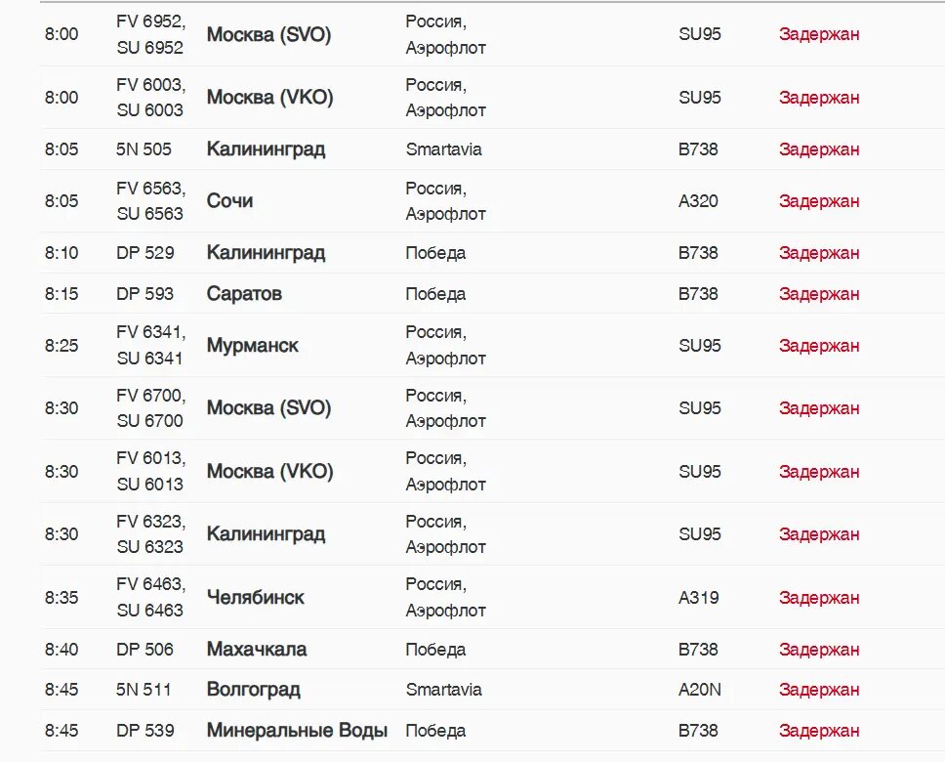Viewport: 945px width, 762px height.
Task: Click Минеральные Воды destination
Action: pos(297,731)
